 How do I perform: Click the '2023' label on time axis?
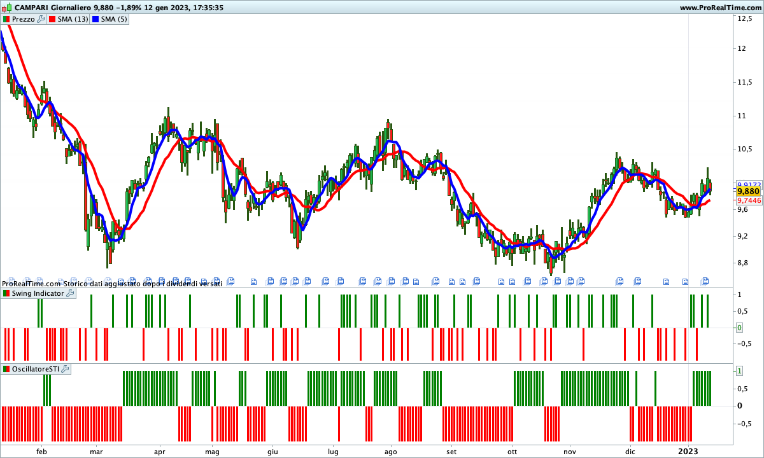coord(688,452)
